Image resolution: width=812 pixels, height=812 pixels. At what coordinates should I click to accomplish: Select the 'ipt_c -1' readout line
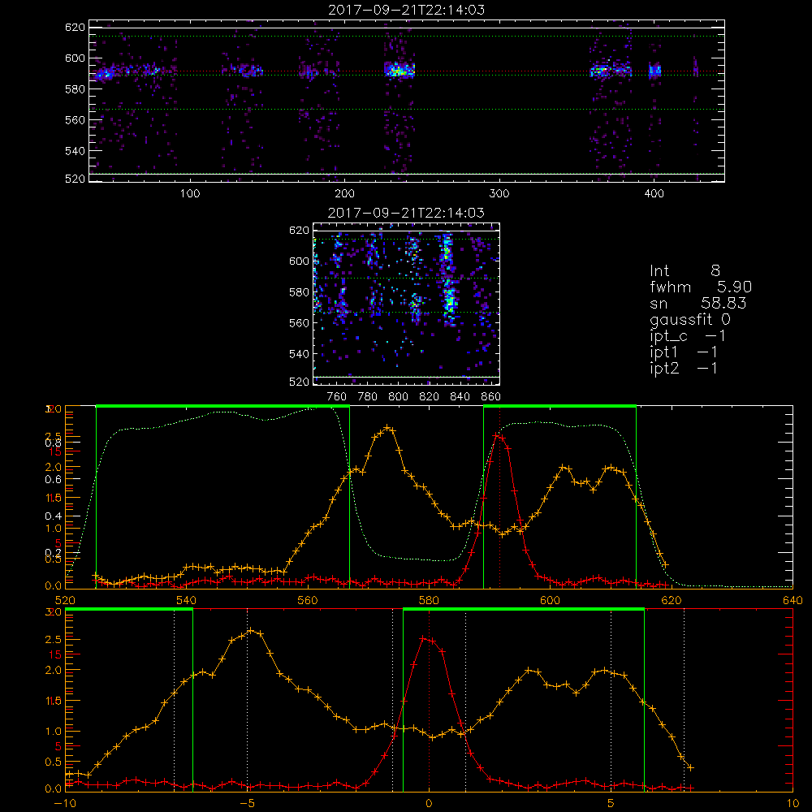[688, 336]
